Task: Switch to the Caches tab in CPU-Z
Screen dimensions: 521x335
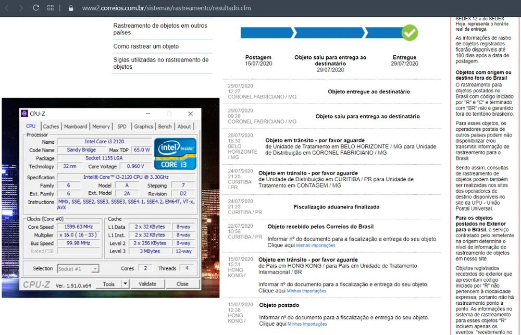Action: tap(51, 126)
